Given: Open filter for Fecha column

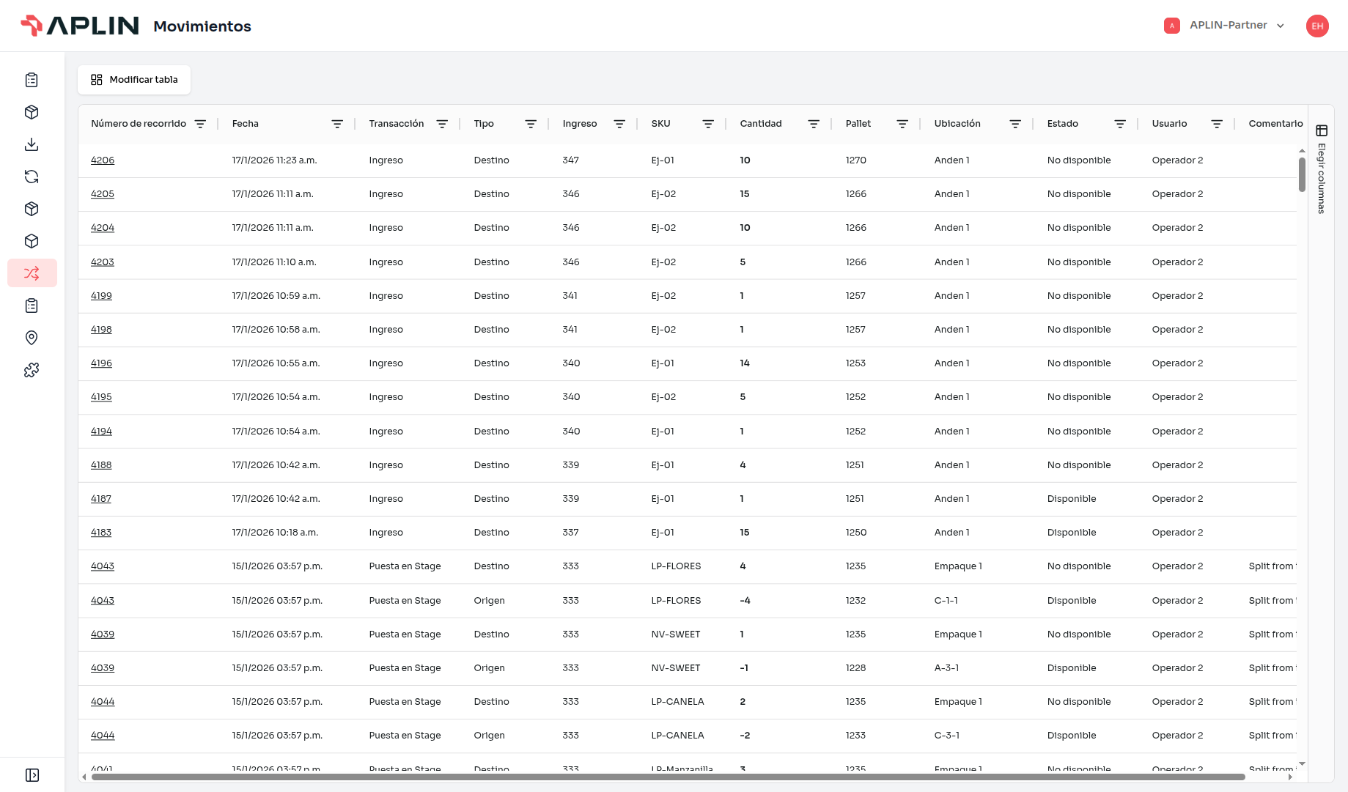Looking at the screenshot, I should 337,124.
